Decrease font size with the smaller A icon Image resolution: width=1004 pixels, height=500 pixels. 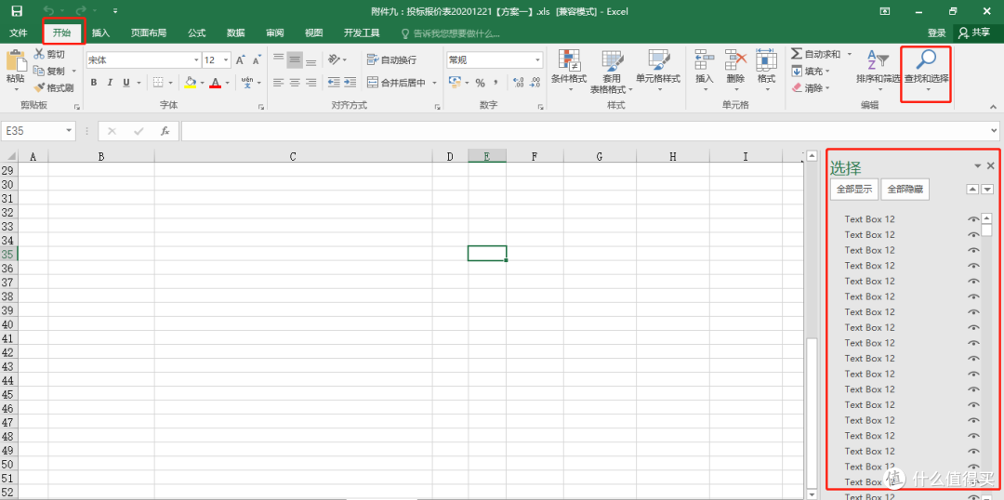pyautogui.click(x=257, y=60)
